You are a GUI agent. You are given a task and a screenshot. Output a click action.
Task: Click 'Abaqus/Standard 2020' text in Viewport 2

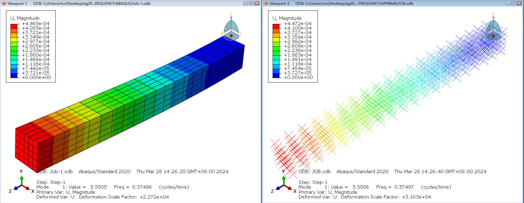pyautogui.click(x=362, y=172)
